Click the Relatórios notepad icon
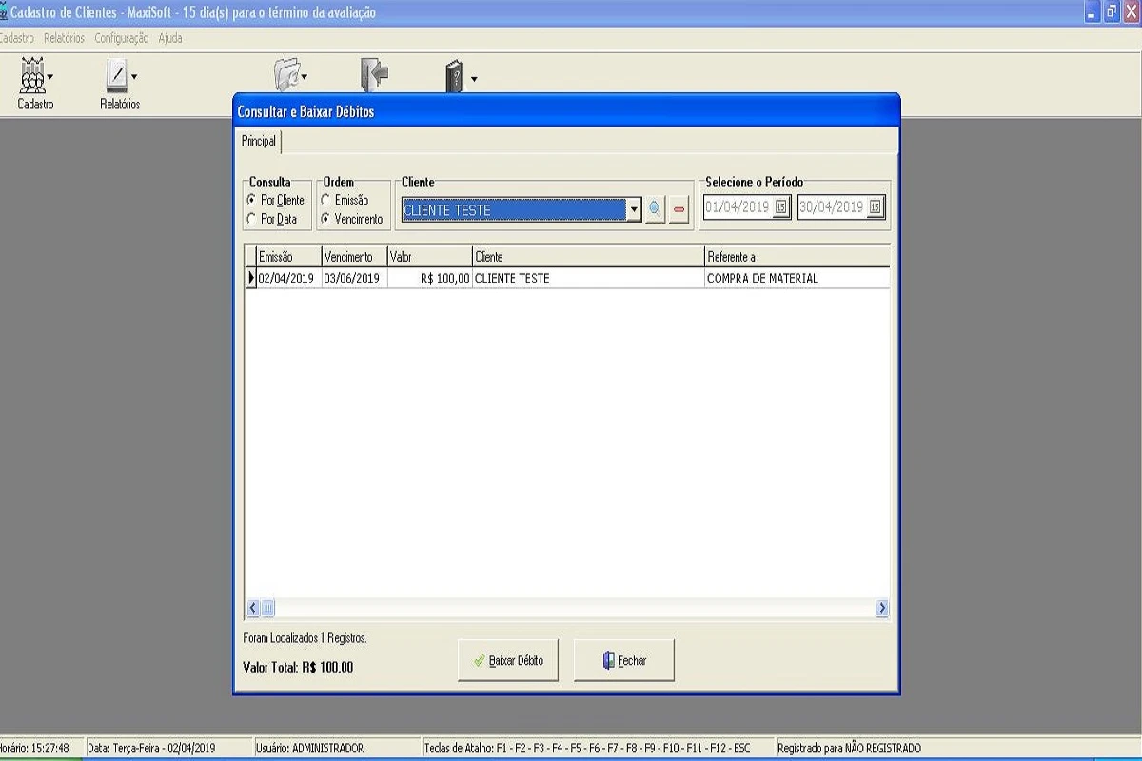The height and width of the screenshot is (761, 1142). coord(116,76)
